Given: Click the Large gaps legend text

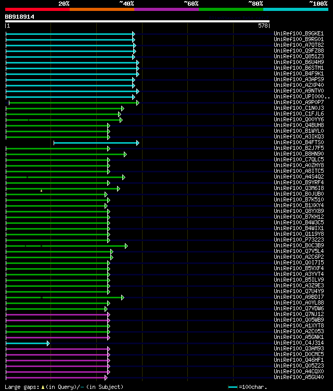Looking at the screenshot, I should 64,387.
